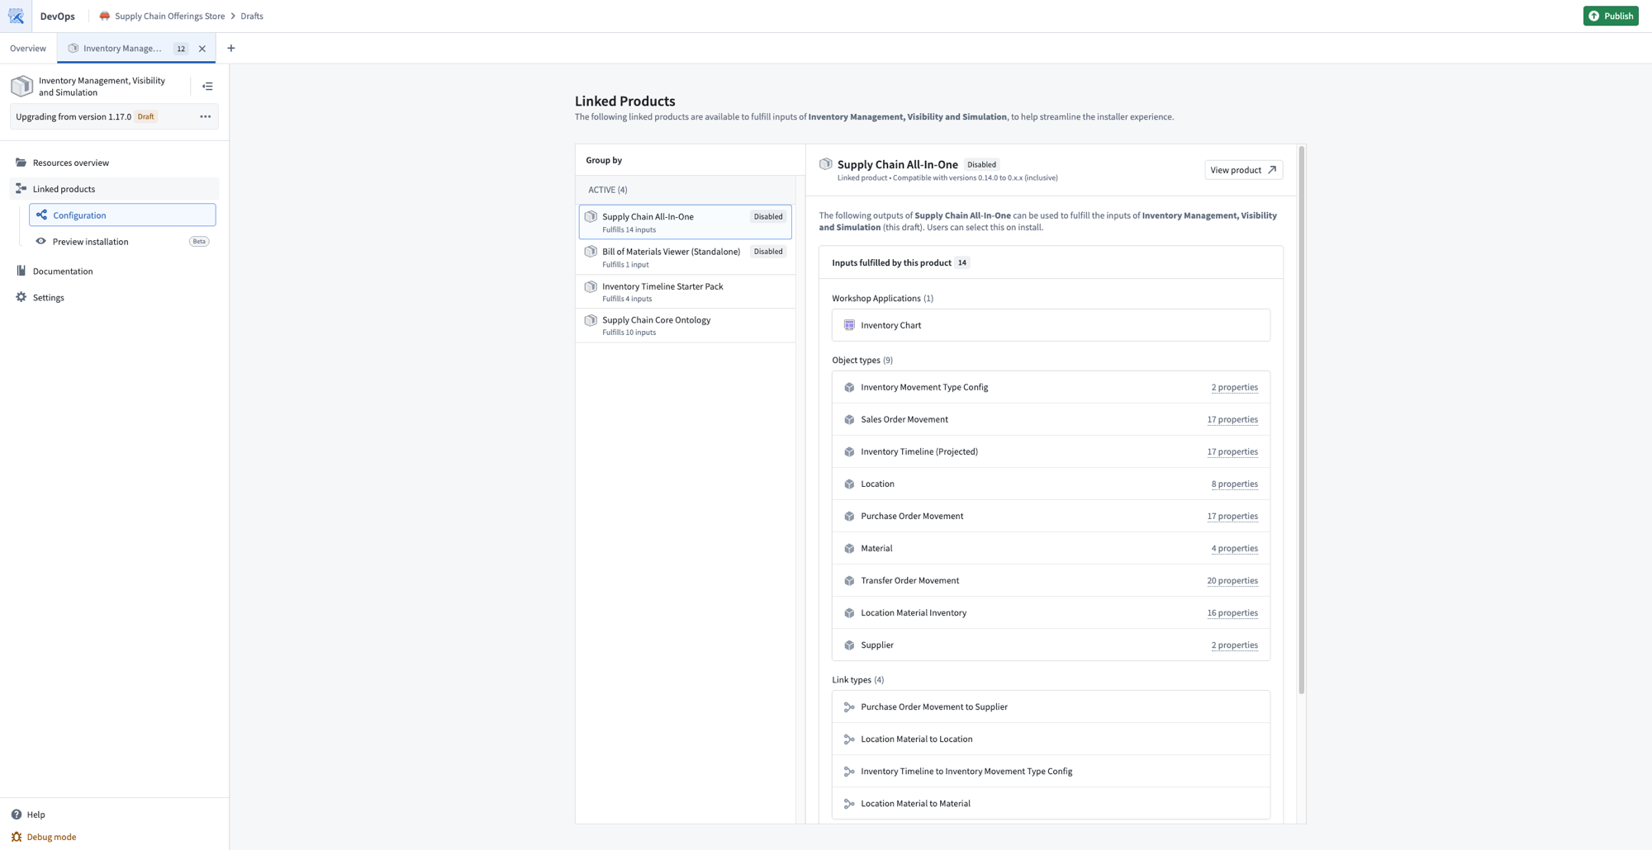Click the Drafts breadcrumb
Viewport: 1652px width, 850px height.
pyautogui.click(x=252, y=16)
